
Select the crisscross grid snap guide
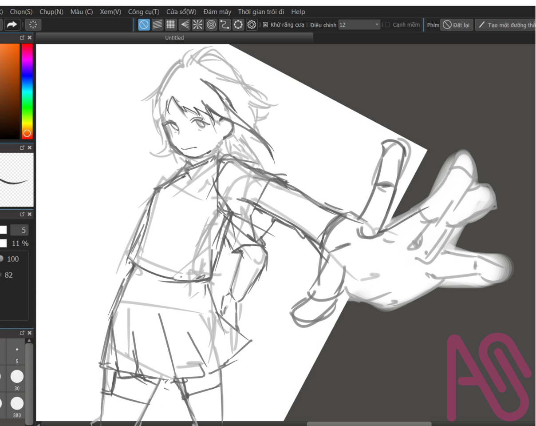point(171,25)
